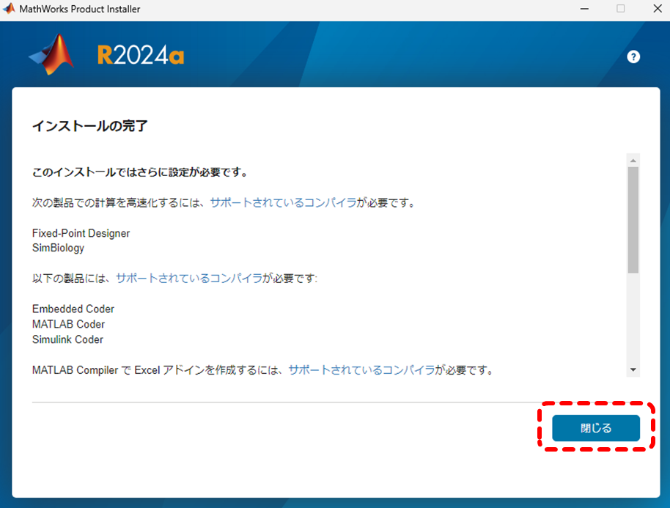Click the SimBiology text
670x508 pixels.
pyautogui.click(x=58, y=249)
